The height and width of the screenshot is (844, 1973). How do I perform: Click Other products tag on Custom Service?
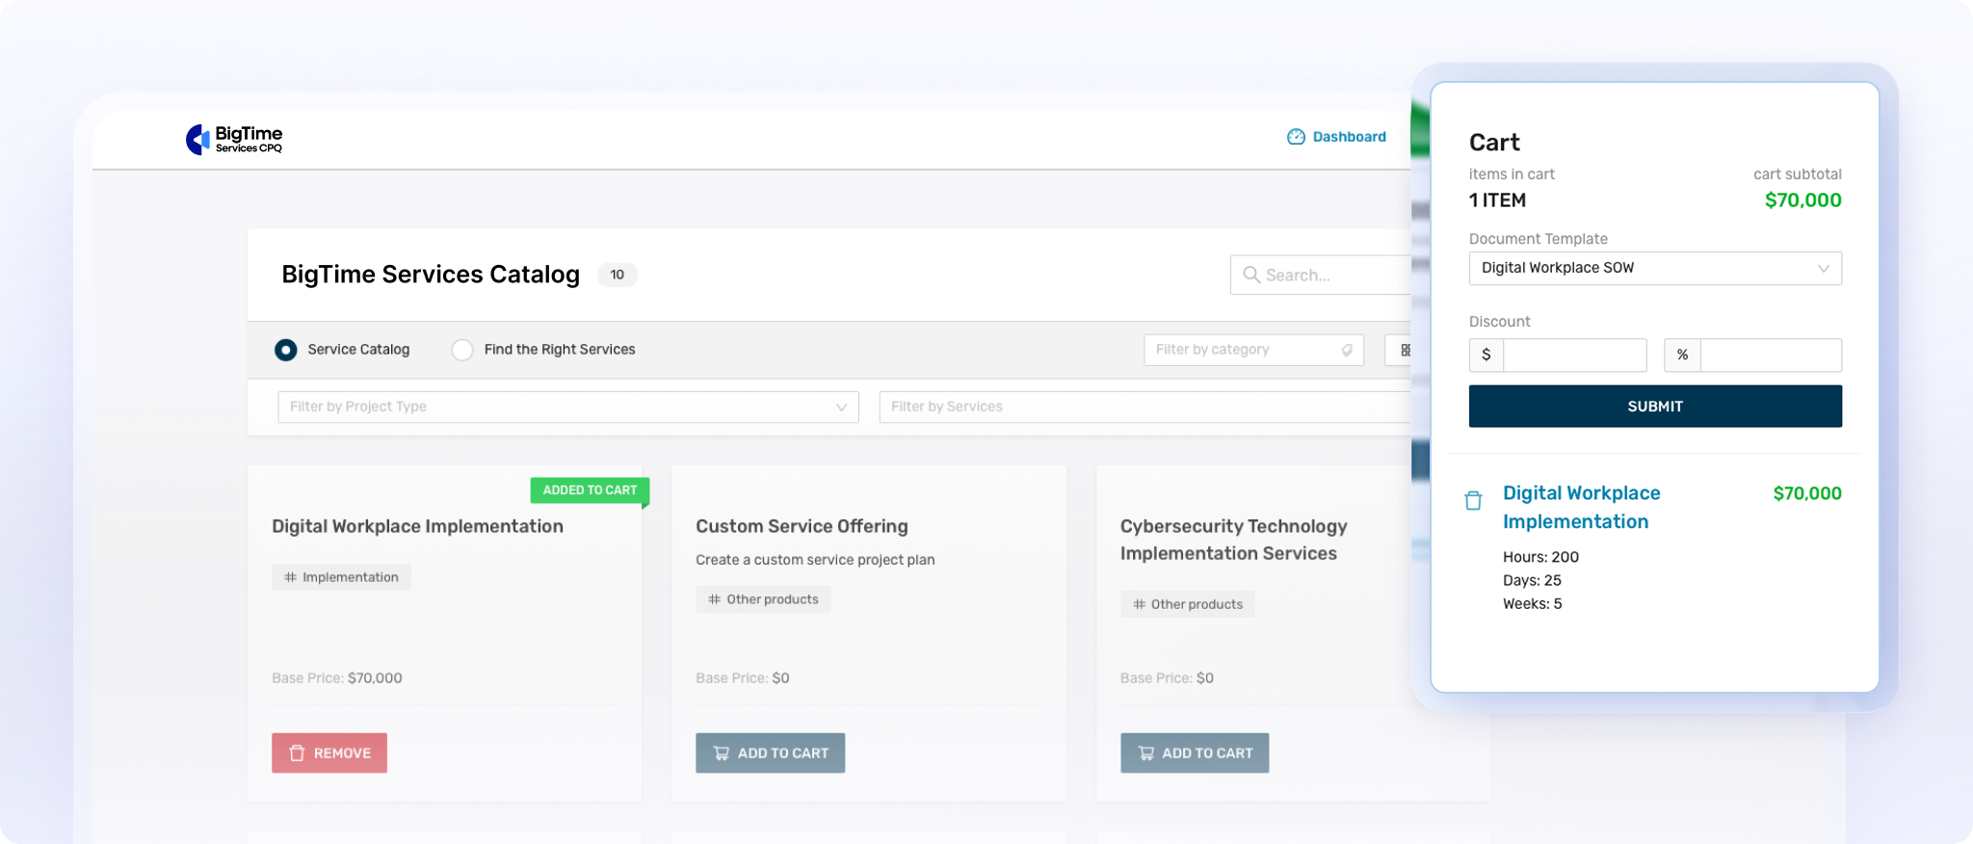coord(763,599)
